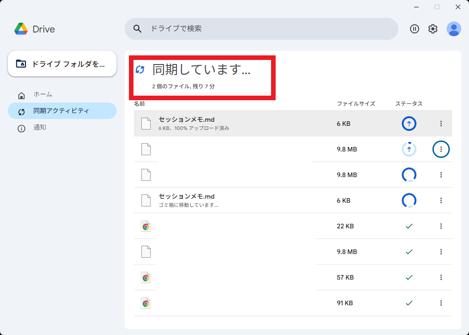Open options menu for セッションメモ.md being trashed
Screen dimensions: 469x335
(x=441, y=200)
